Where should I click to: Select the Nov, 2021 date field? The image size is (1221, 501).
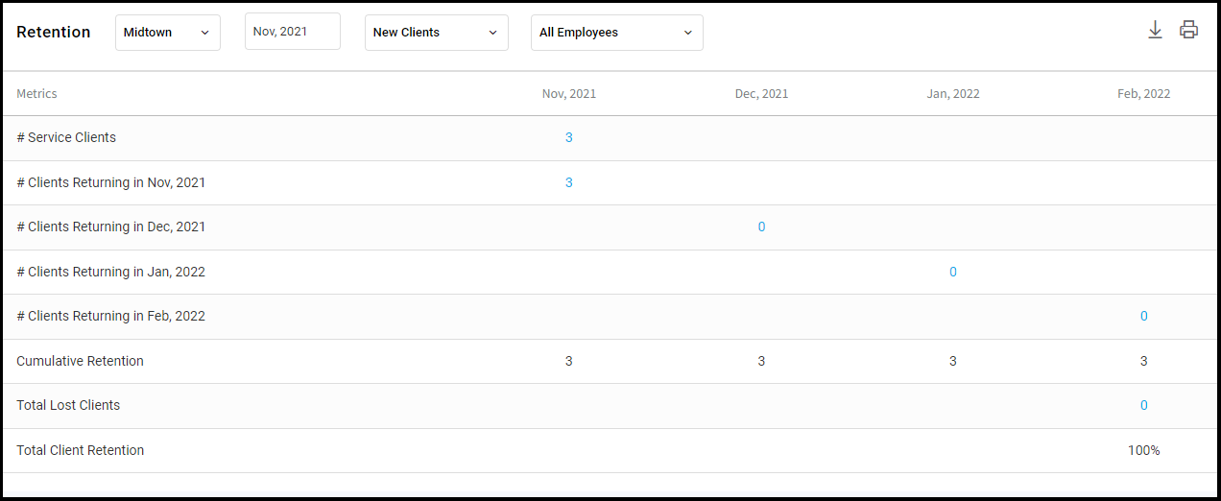[x=293, y=32]
